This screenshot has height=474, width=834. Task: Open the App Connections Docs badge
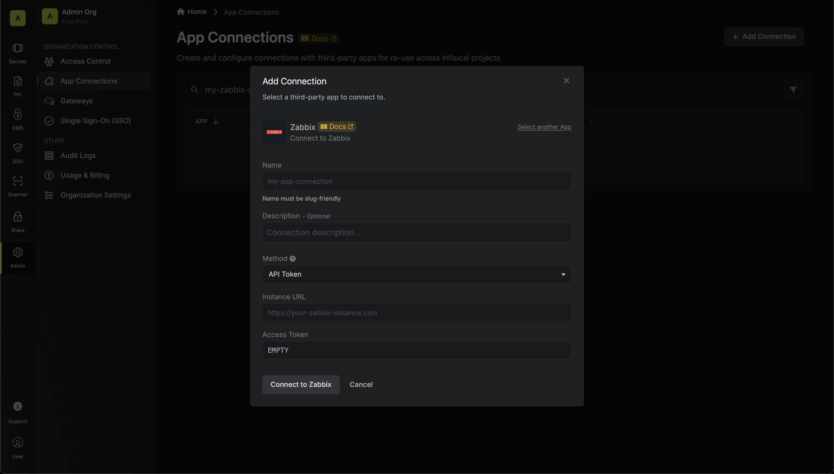pos(318,38)
